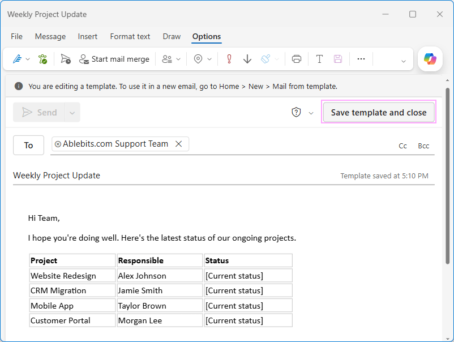Click the To button
Screen dimensions: 454x342
28,145
